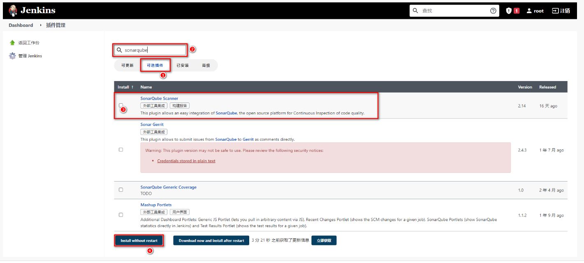Click version 1.1.2 for Mashup Portlets
584x263 pixels.
click(x=522, y=215)
